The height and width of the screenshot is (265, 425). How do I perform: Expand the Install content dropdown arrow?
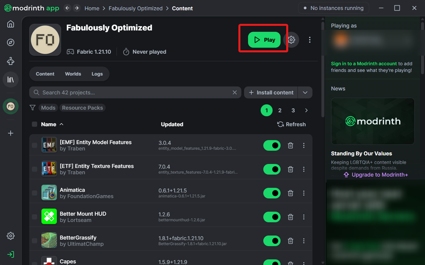(x=305, y=92)
